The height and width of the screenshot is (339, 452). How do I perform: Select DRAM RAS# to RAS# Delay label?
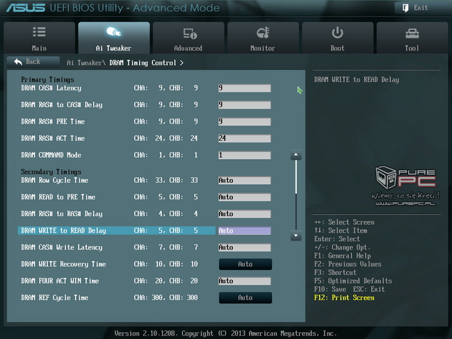[x=62, y=214]
